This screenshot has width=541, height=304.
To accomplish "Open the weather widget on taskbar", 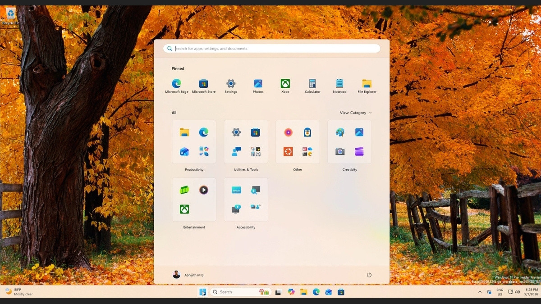I will [x=18, y=292].
